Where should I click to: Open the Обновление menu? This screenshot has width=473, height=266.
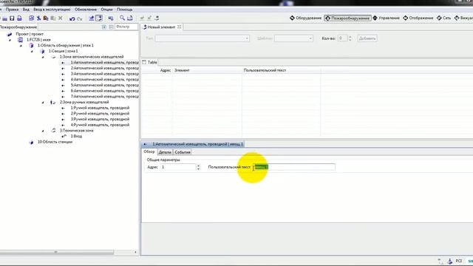point(86,10)
